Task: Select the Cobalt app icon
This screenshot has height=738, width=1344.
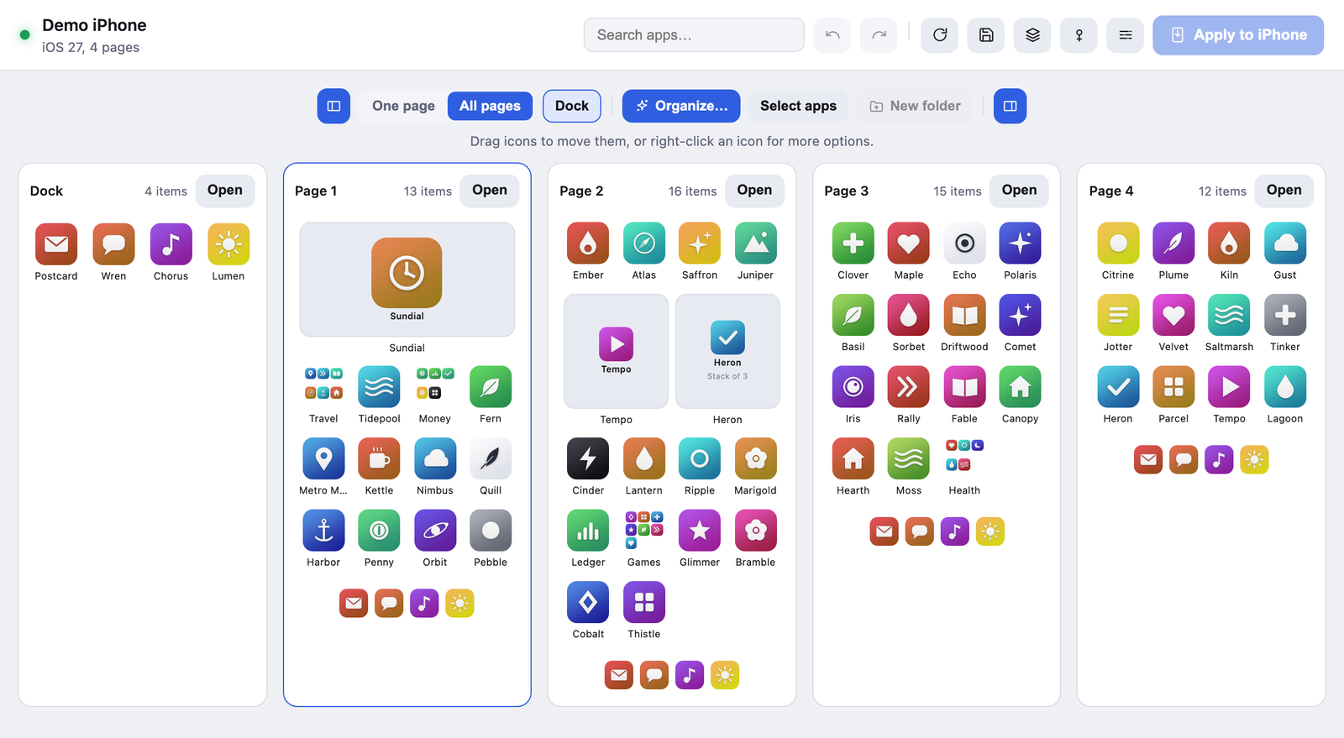Action: pyautogui.click(x=588, y=602)
